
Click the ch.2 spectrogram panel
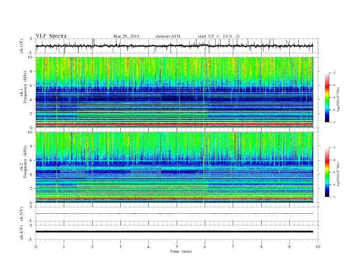[174, 167]
